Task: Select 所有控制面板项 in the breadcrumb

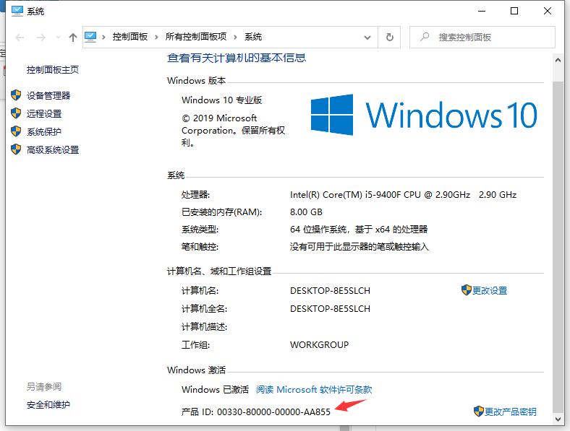Action: [196, 37]
